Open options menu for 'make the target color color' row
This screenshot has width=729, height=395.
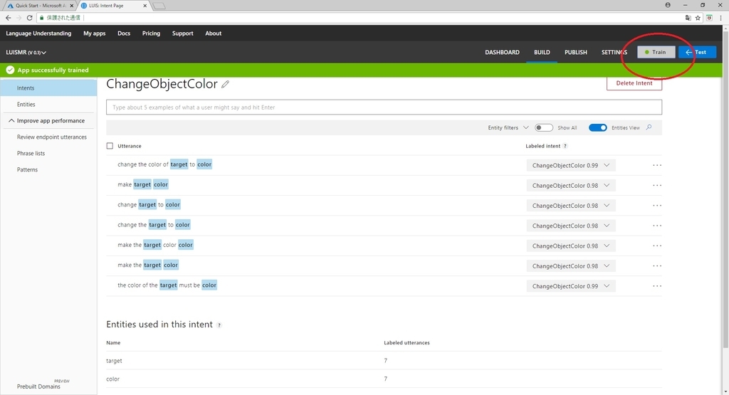click(657, 246)
